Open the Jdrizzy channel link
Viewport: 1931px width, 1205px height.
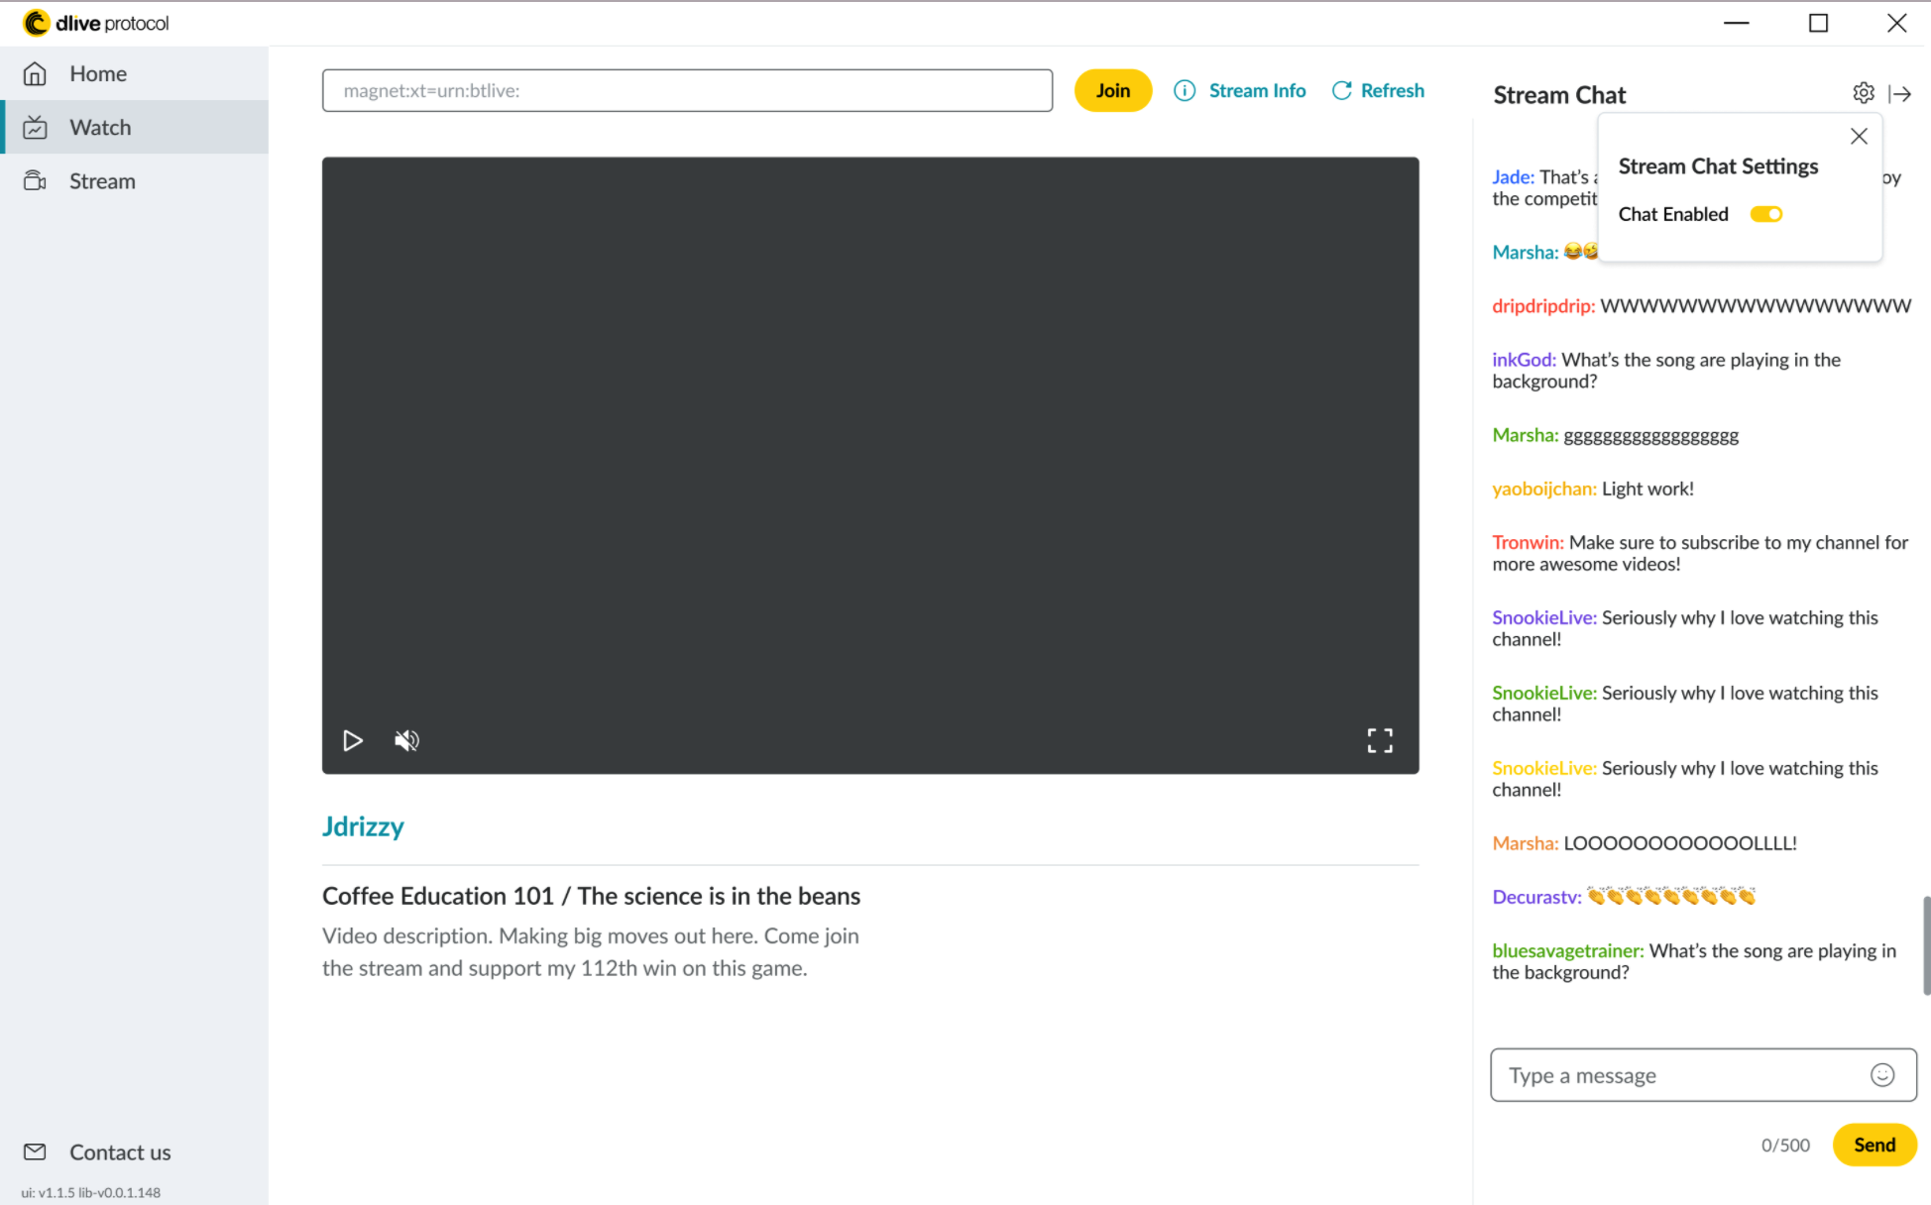click(x=363, y=826)
